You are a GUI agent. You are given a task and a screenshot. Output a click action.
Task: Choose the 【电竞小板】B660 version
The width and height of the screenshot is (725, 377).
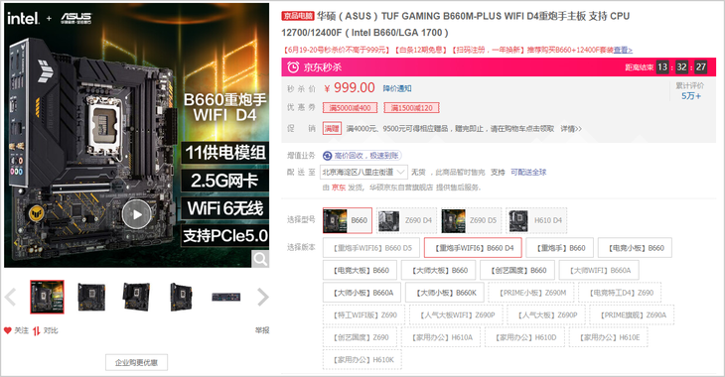[x=635, y=248]
